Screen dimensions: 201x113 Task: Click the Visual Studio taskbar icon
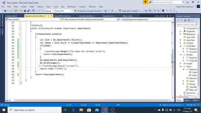coord(105,110)
